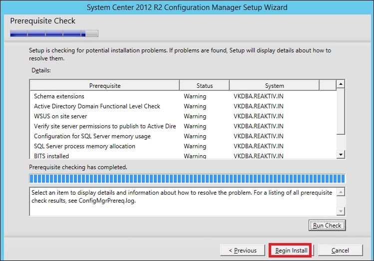
Task: Click system name for BITS installed row
Action: pyautogui.click(x=259, y=156)
